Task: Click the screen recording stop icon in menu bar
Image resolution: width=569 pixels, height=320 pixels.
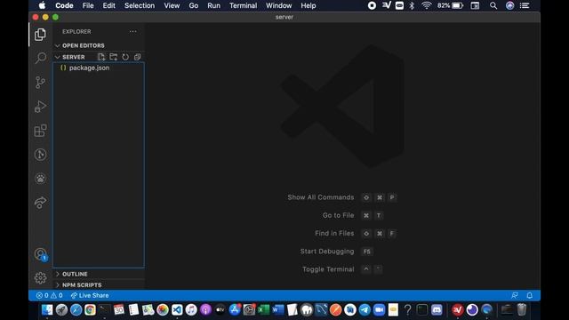Action: (x=372, y=5)
